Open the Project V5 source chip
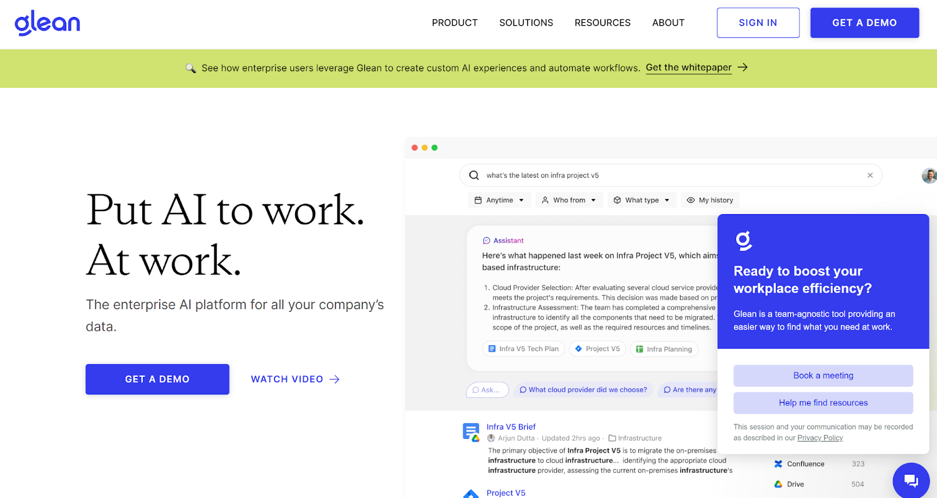This screenshot has height=498, width=937. 597,349
